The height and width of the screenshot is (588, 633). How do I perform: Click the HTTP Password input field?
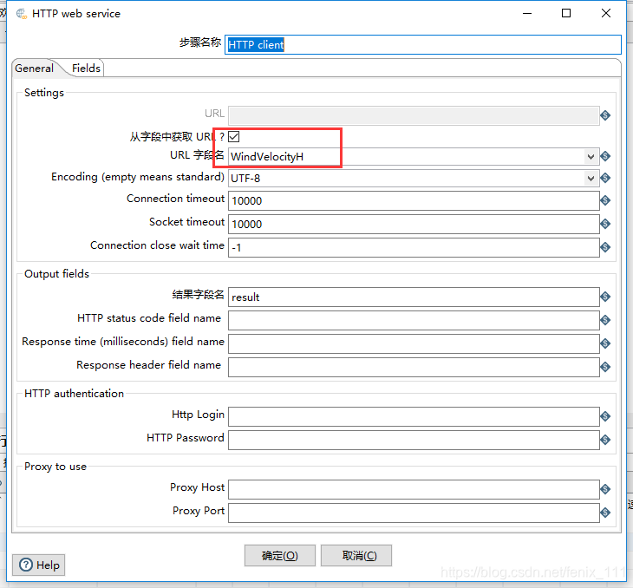point(414,441)
